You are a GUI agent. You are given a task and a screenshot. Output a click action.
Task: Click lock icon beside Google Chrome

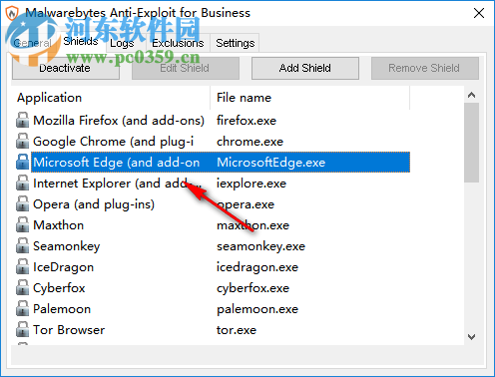[x=22, y=142]
